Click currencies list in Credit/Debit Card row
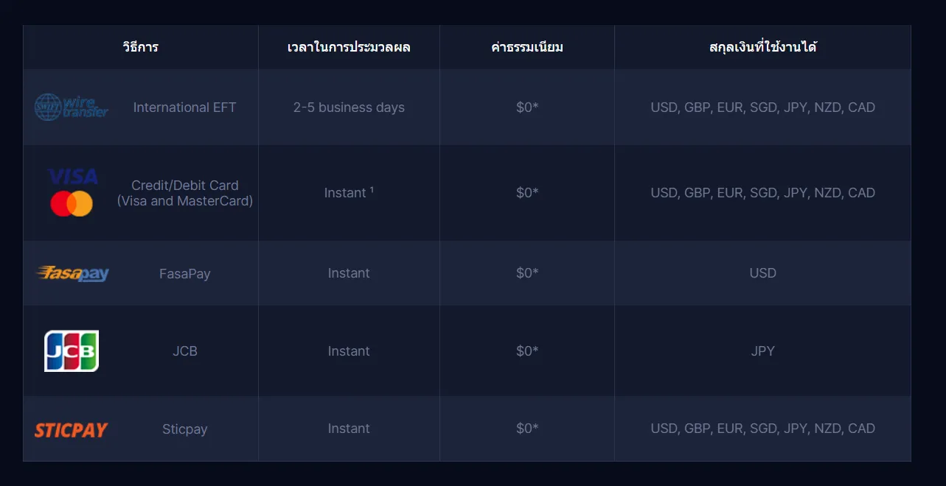 (x=762, y=193)
